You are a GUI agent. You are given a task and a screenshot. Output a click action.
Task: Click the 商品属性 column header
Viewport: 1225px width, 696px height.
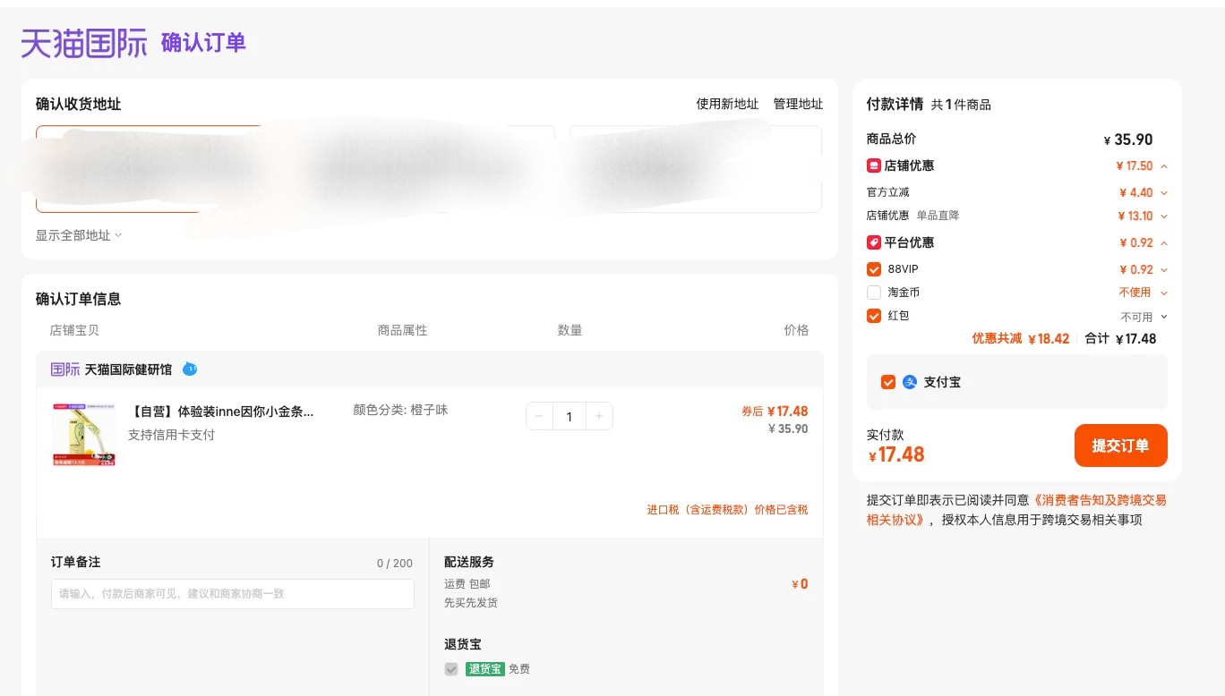(x=403, y=330)
